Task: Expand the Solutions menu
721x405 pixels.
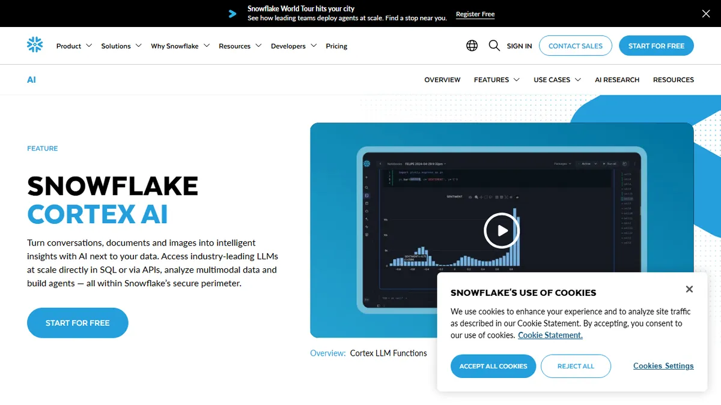Action: point(121,46)
